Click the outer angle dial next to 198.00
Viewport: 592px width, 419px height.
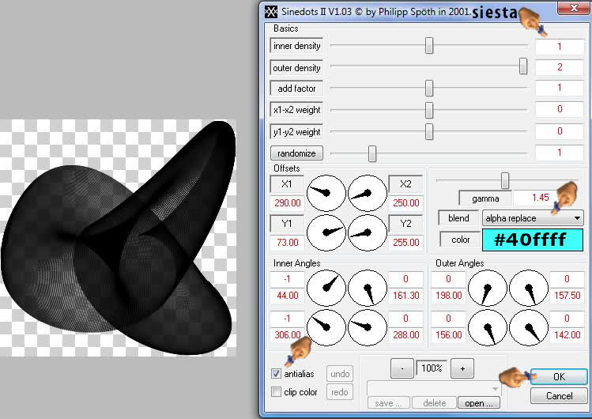click(x=488, y=287)
